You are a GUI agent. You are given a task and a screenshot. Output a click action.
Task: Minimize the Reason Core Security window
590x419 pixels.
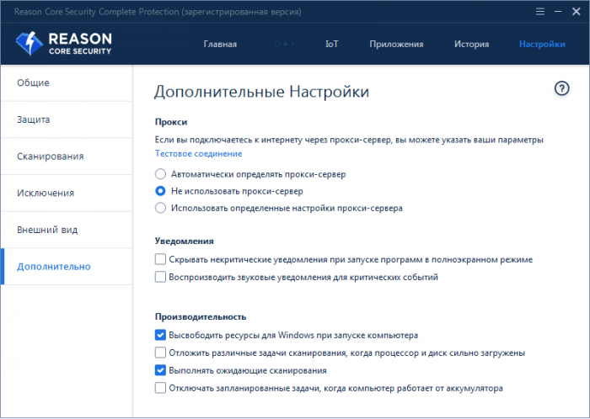557,11
